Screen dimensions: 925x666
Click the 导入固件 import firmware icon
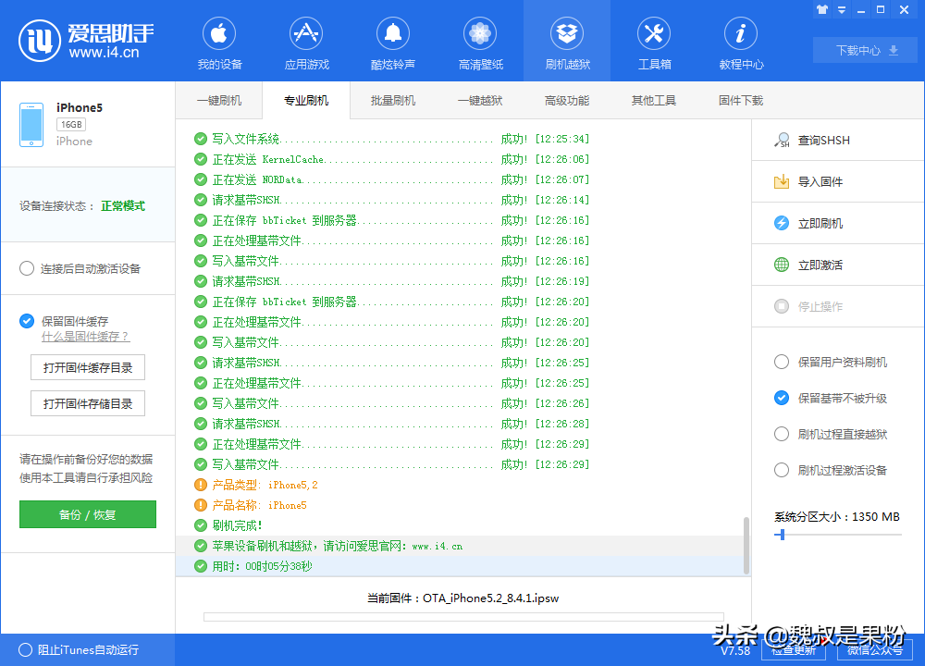tap(782, 181)
